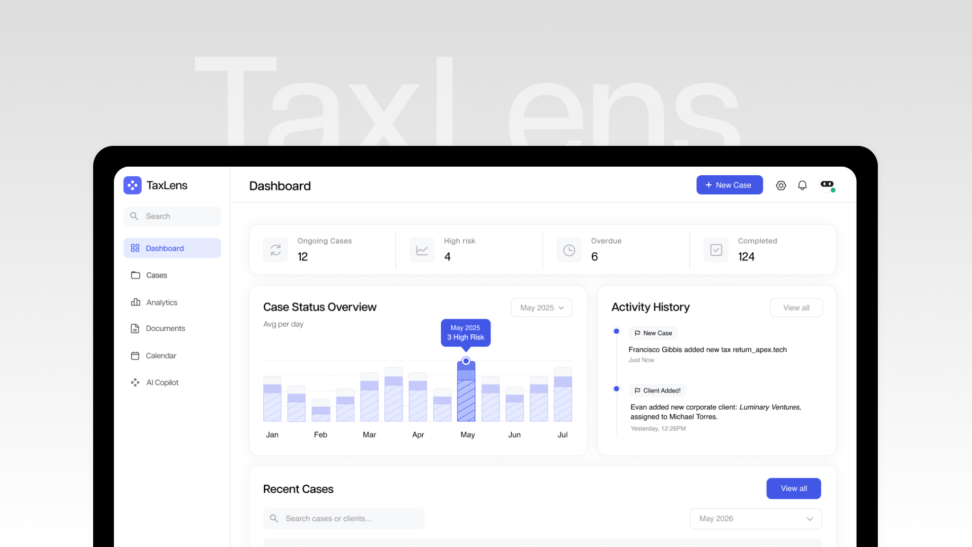Open the settings gear icon

[781, 185]
